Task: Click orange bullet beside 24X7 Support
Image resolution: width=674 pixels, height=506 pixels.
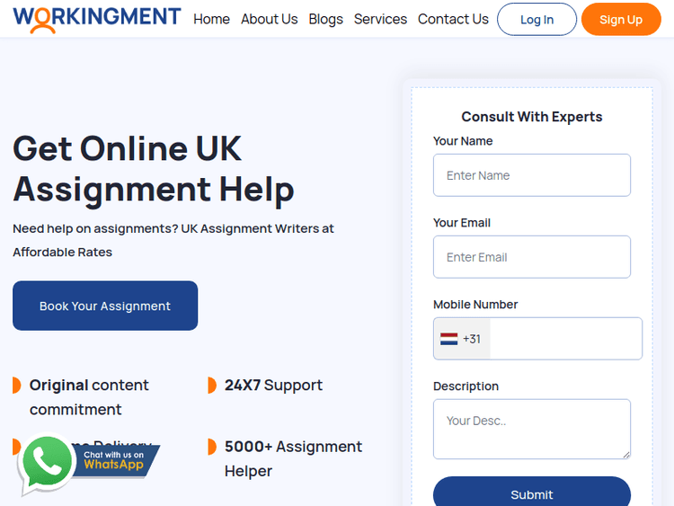Action: click(212, 386)
